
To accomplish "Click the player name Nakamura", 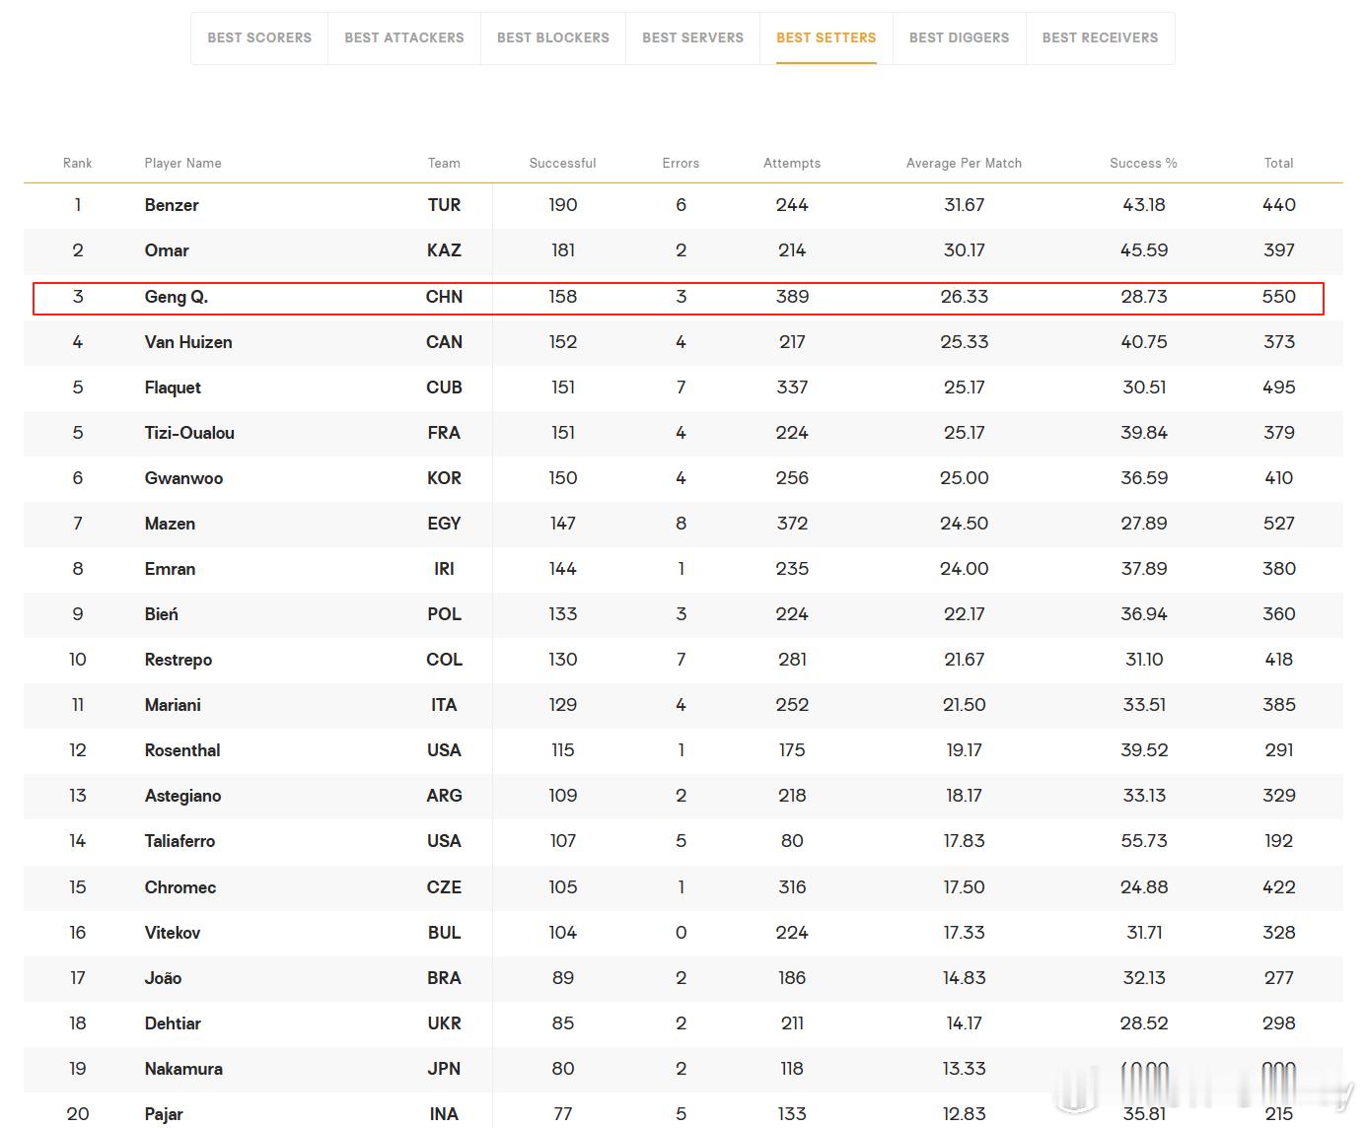I will (x=183, y=1069).
